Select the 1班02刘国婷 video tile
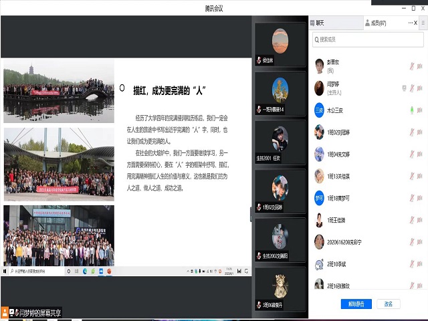428x321 pixels. (x=280, y=191)
